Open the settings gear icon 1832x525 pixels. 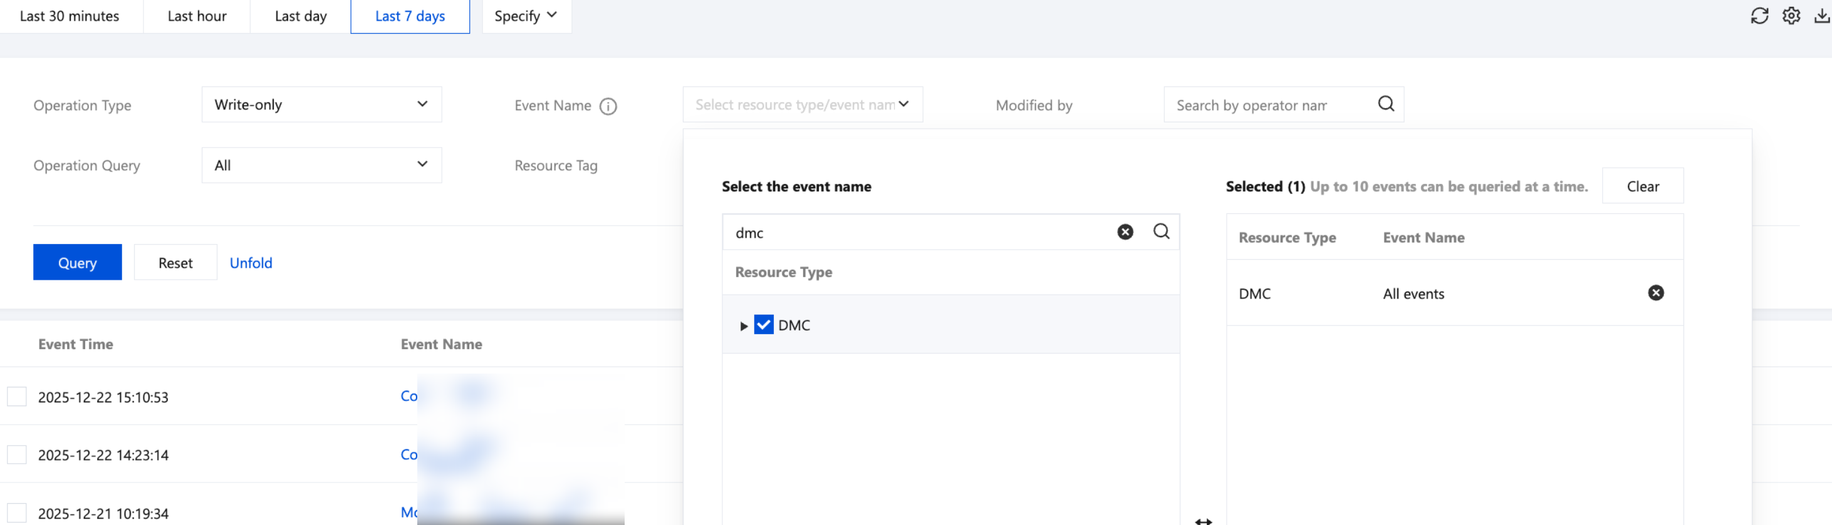(x=1791, y=16)
